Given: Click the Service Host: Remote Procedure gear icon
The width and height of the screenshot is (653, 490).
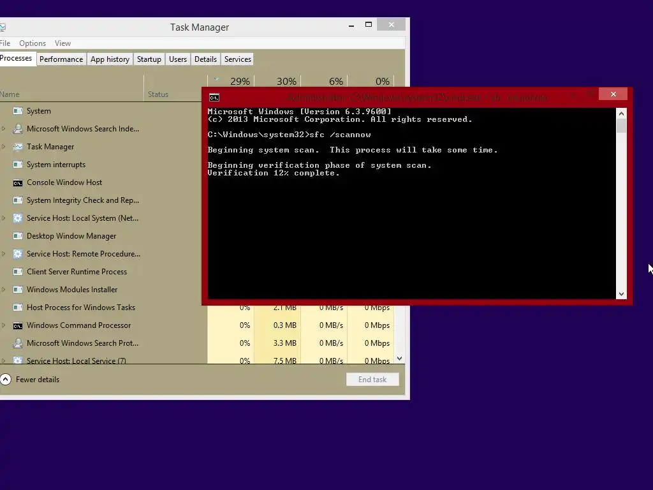Looking at the screenshot, I should 17,254.
